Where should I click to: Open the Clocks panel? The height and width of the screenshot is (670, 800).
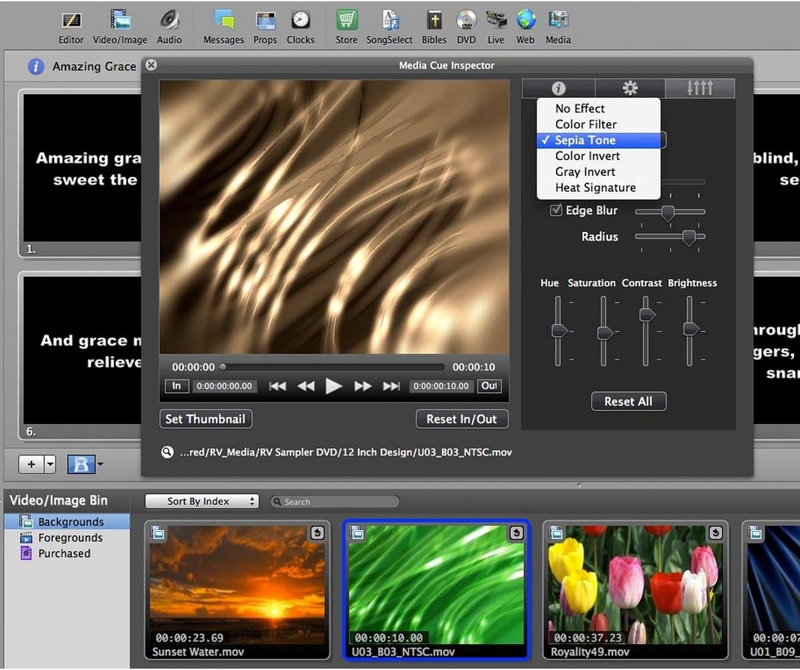click(300, 23)
